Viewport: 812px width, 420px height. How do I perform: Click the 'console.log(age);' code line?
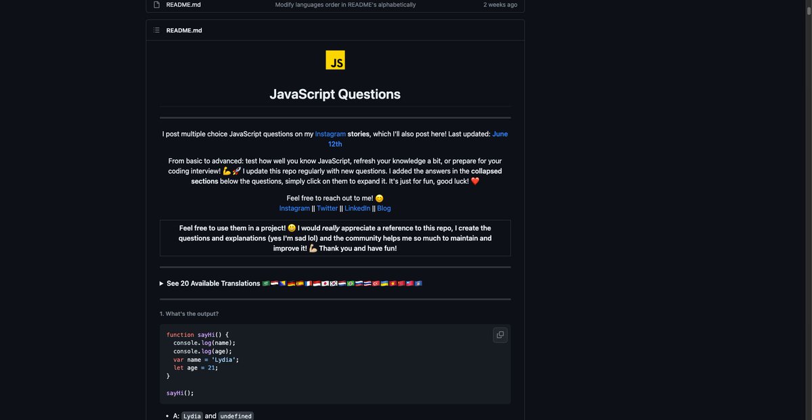click(202, 351)
